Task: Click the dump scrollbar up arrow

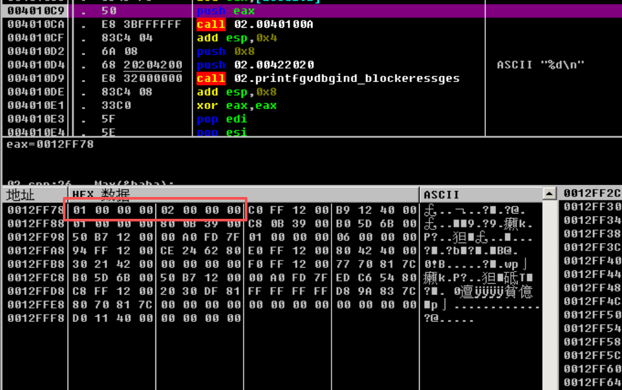Action: click(549, 194)
